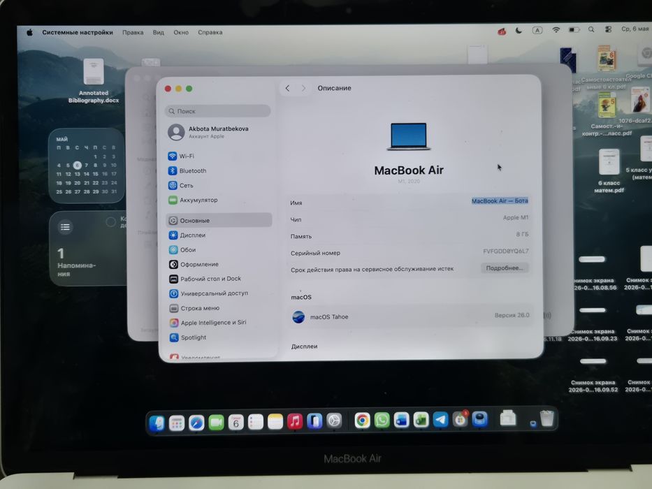Click the macOS Tahoe row
The image size is (652, 489).
coord(410,316)
